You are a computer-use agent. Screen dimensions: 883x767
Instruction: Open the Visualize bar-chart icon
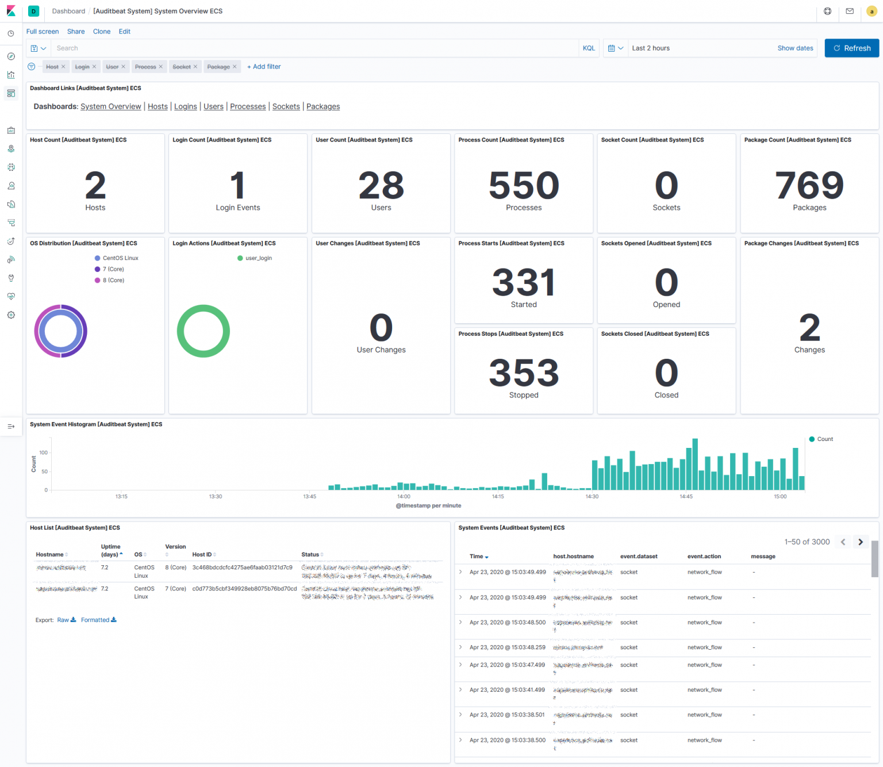(10, 75)
